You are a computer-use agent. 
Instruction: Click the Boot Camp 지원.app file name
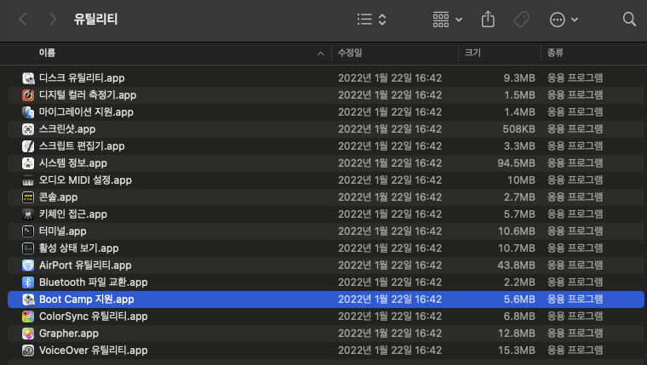click(87, 299)
